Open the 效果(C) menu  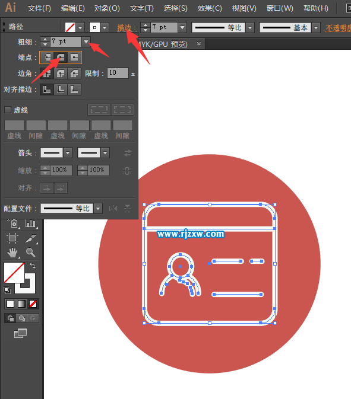(210, 8)
